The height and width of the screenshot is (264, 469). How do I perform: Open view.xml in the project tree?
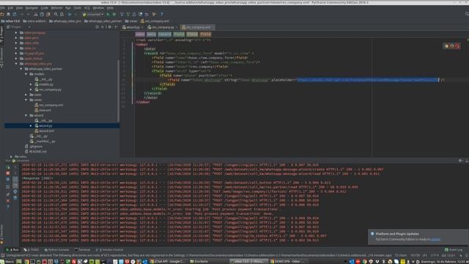pyautogui.click(x=43, y=110)
